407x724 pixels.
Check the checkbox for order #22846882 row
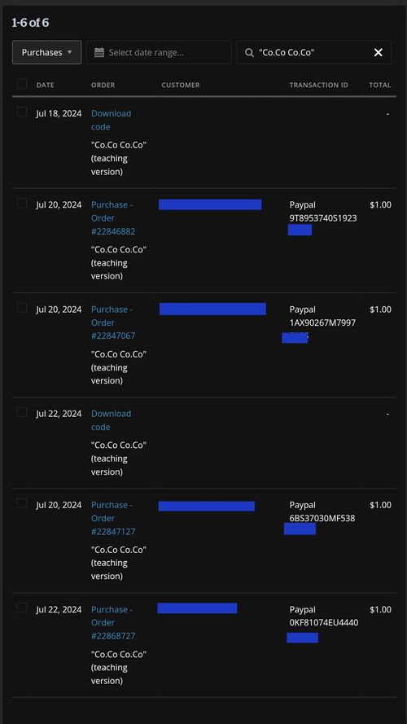tap(22, 203)
